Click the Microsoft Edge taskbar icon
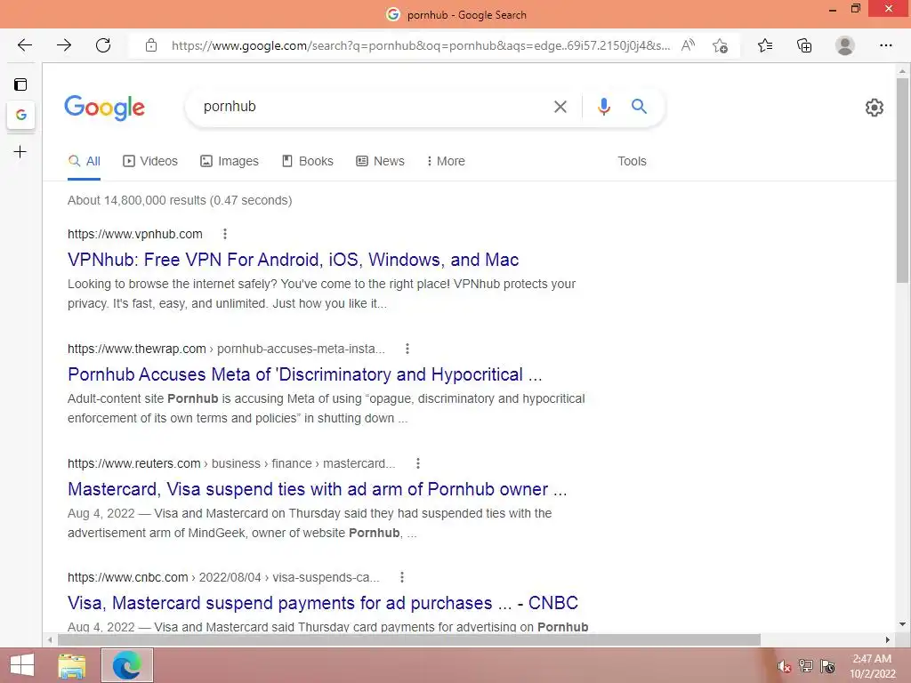The height and width of the screenshot is (683, 911). (127, 665)
